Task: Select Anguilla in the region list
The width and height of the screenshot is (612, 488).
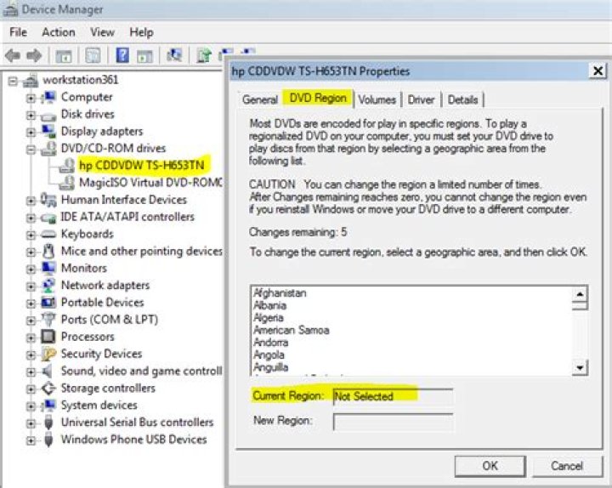Action: [x=271, y=367]
